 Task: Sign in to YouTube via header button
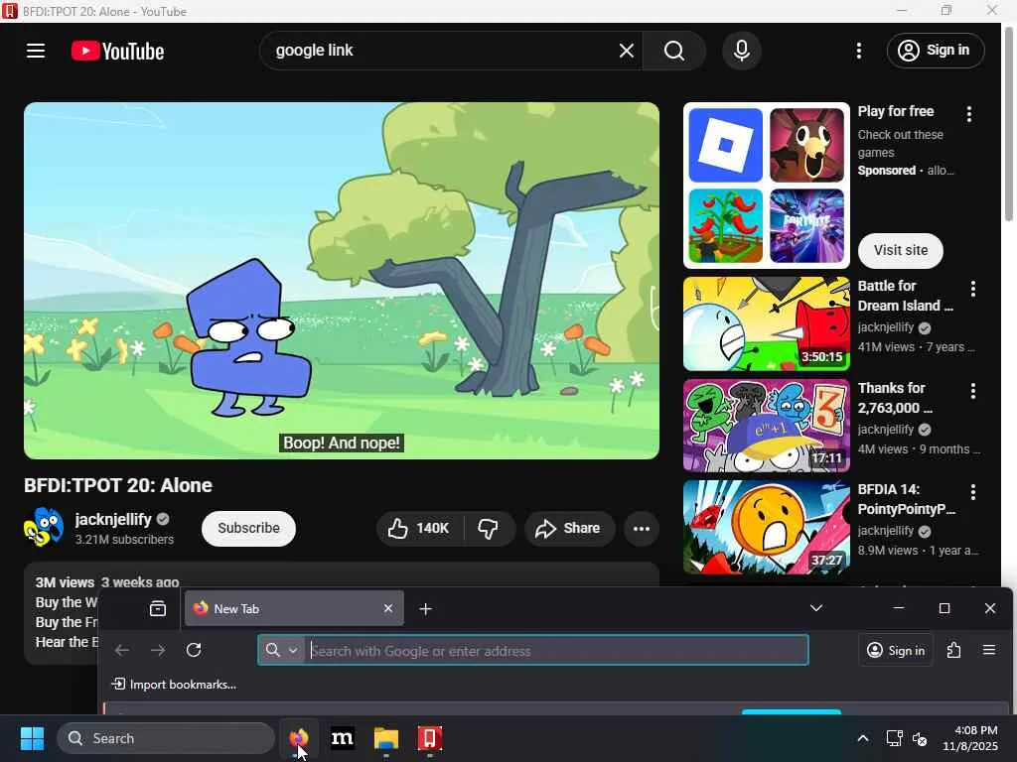[x=936, y=51]
